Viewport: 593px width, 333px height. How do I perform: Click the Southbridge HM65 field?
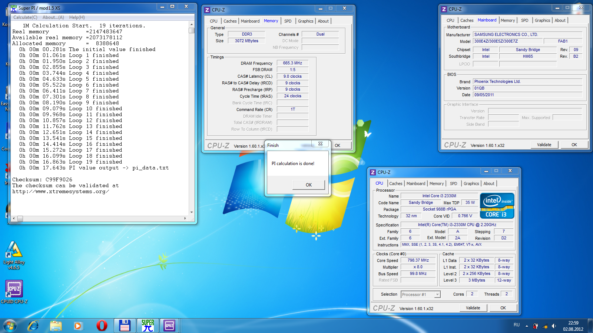[528, 56]
